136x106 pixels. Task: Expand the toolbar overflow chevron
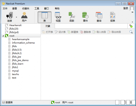(132, 12)
